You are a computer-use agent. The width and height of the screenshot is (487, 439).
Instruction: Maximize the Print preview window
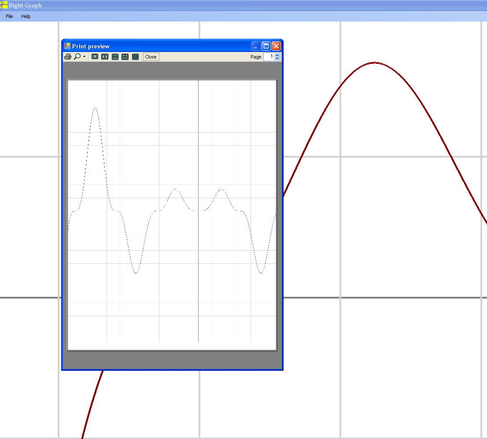click(266, 46)
